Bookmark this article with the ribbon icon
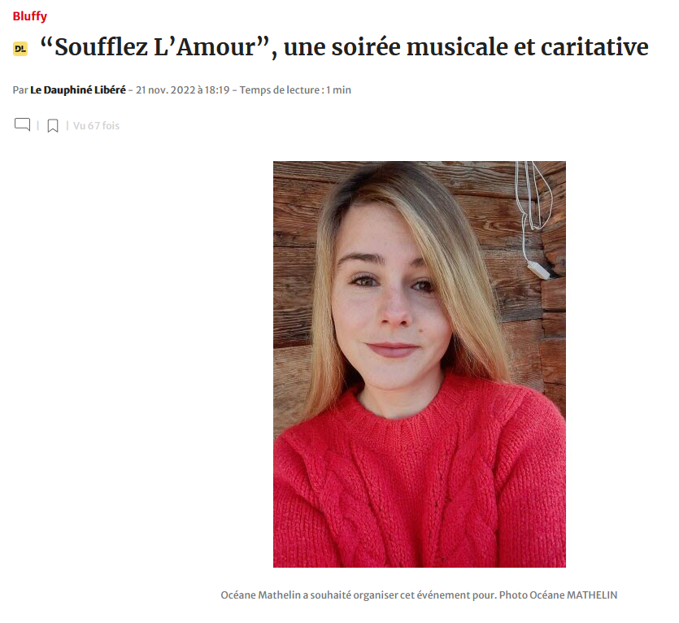Image resolution: width=679 pixels, height=623 pixels. [x=52, y=125]
